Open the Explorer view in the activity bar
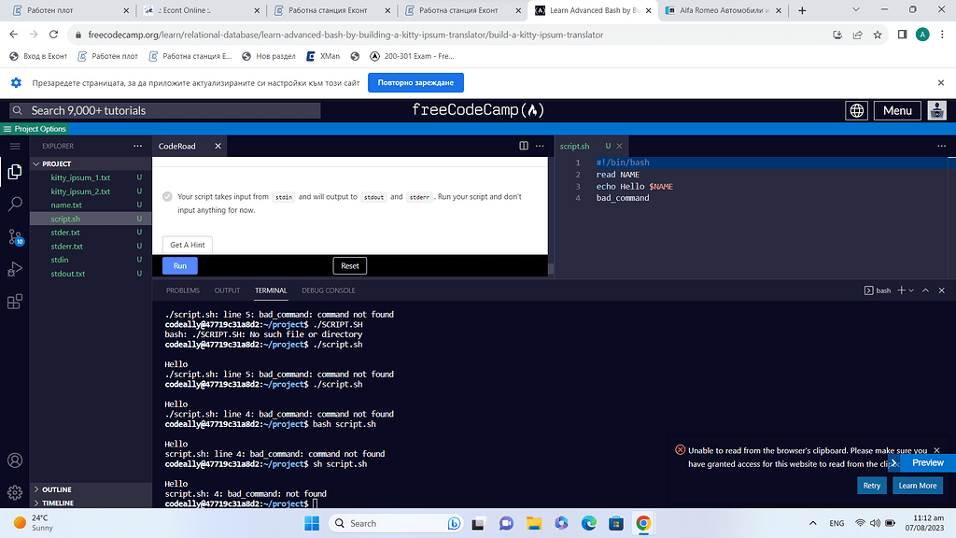The width and height of the screenshot is (956, 538). [14, 173]
